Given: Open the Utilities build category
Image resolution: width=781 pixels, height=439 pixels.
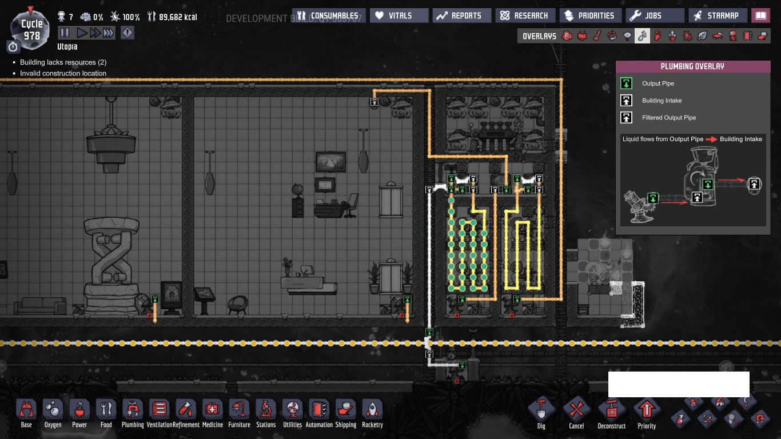Looking at the screenshot, I should click(292, 414).
